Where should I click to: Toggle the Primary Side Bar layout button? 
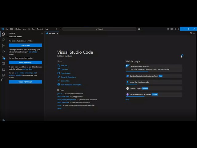tap(172, 29)
